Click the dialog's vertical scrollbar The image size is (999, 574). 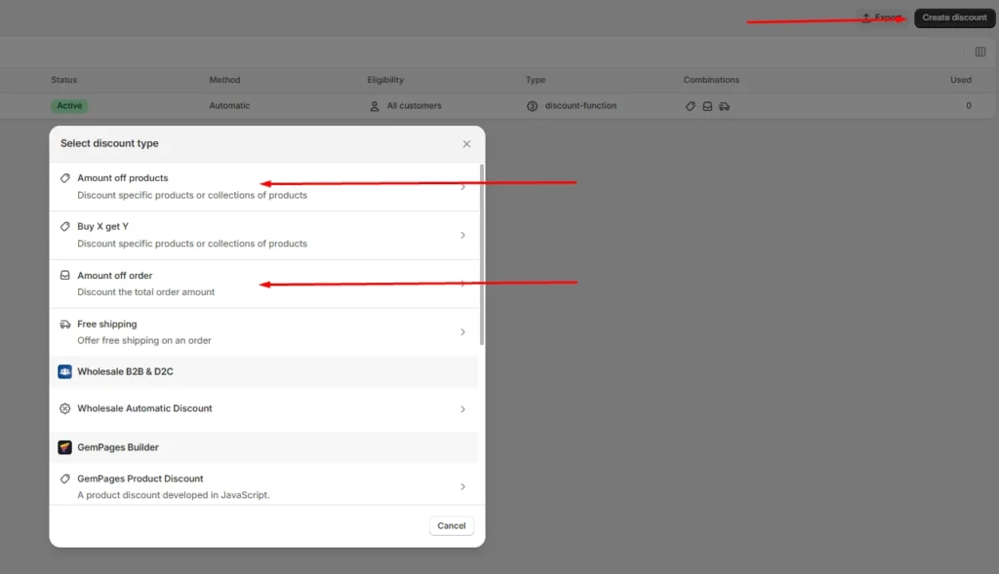pos(482,254)
